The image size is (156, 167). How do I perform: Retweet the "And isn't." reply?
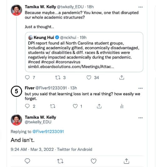point(60,161)
